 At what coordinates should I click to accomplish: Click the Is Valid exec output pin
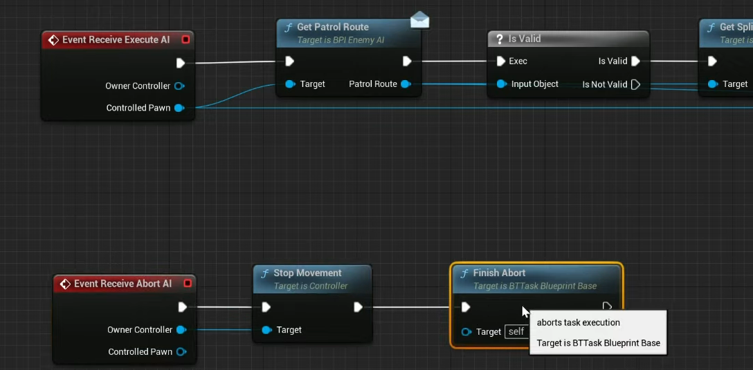(x=635, y=61)
